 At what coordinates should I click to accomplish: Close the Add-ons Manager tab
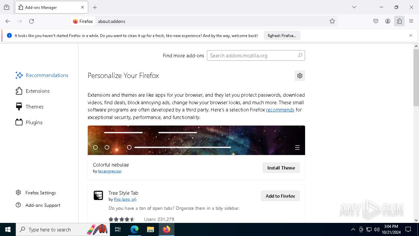click(82, 7)
